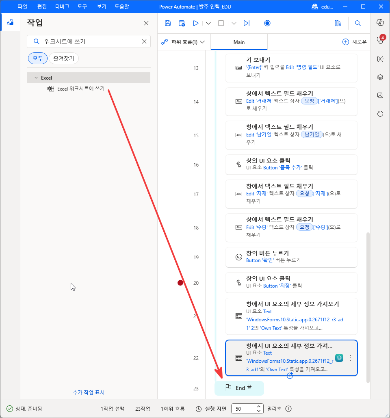Open the 도구 menu
Screen dimensions: 390x418
[82, 6]
